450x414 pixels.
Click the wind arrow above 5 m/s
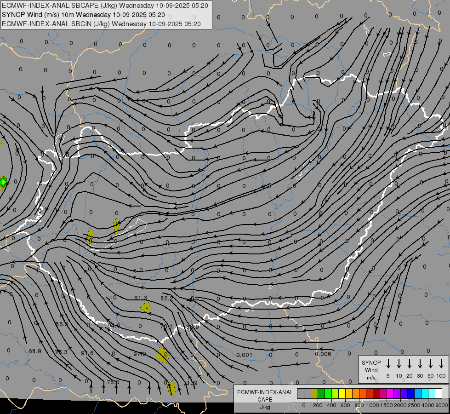(x=388, y=363)
